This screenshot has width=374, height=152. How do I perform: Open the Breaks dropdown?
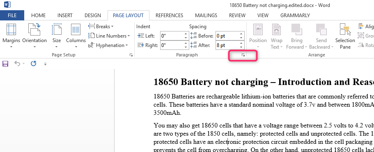click(x=101, y=27)
